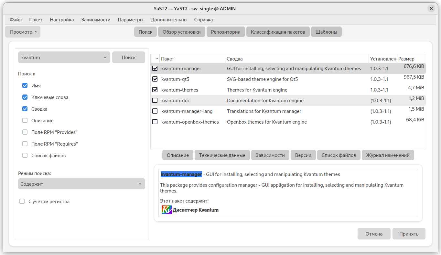The height and width of the screenshot is (255, 441).
Task: Uncheck the kvantum-manager package checkbox
Action: point(155,68)
